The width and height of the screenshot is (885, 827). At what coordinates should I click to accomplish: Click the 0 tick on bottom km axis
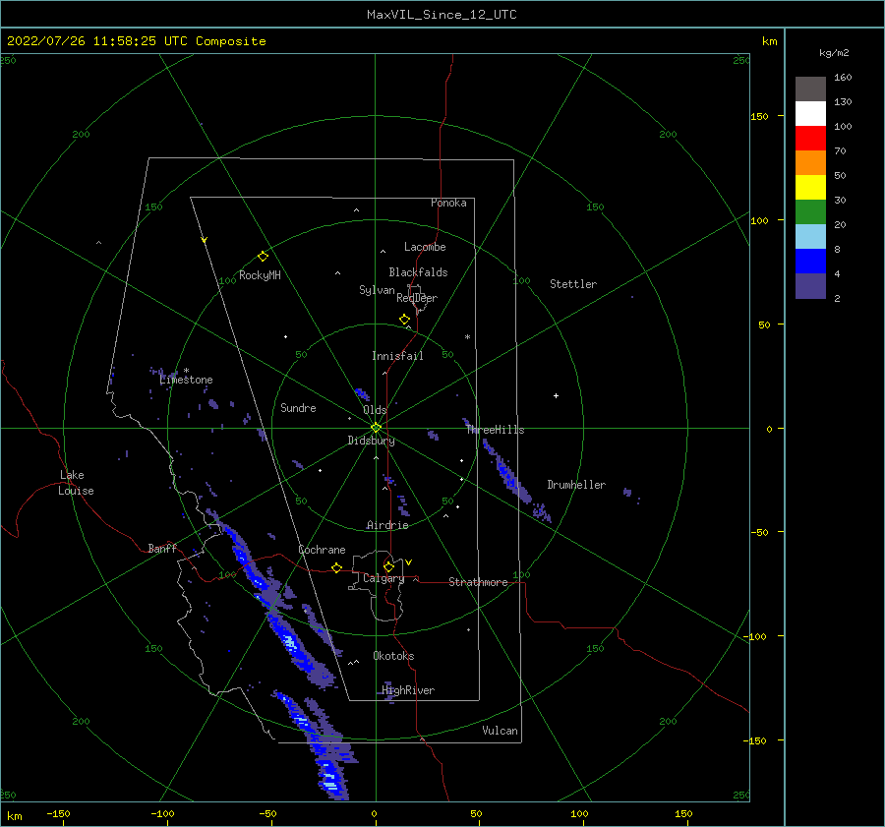374,814
